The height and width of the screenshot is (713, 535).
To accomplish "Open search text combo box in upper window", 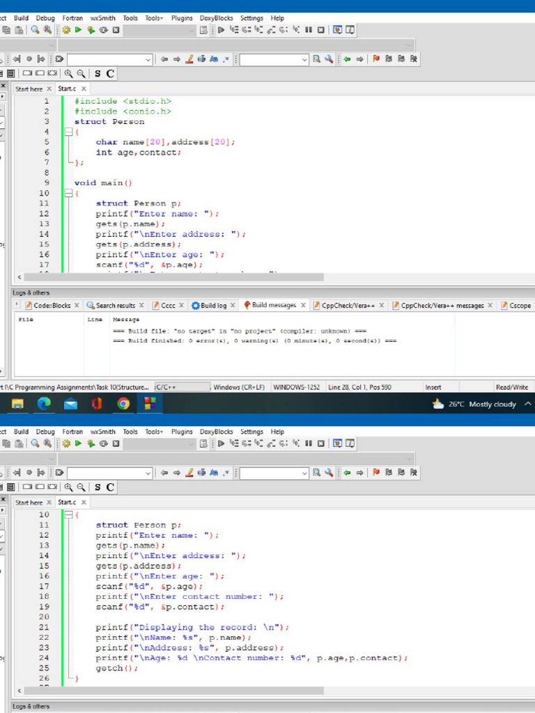I will [274, 60].
